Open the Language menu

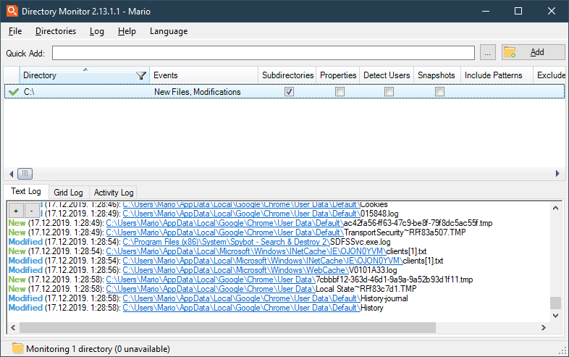click(168, 31)
